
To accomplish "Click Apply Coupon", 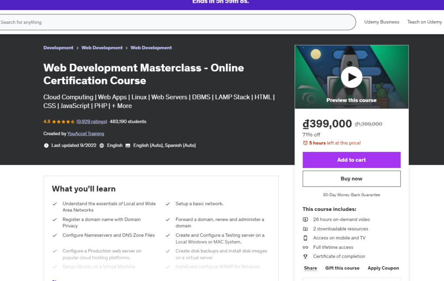I will [x=383, y=268].
